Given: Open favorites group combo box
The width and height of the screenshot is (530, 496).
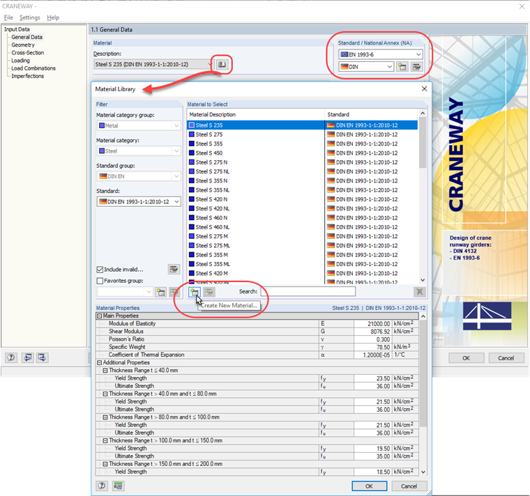Looking at the screenshot, I should coord(125,292).
